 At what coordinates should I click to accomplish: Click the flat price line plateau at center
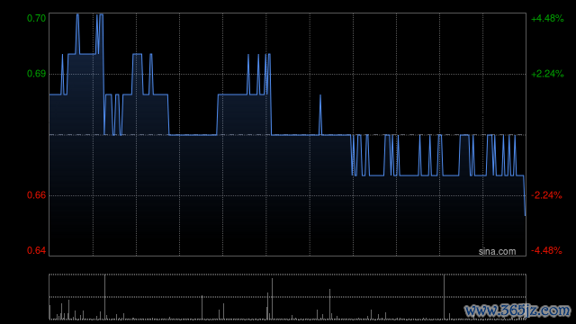point(193,135)
